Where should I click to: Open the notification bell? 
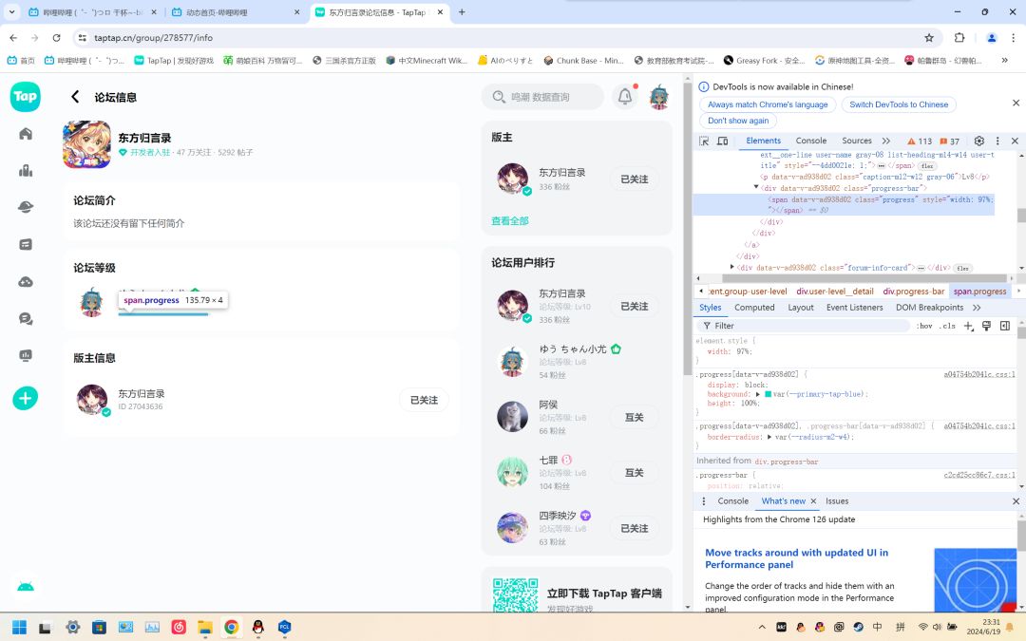click(625, 97)
